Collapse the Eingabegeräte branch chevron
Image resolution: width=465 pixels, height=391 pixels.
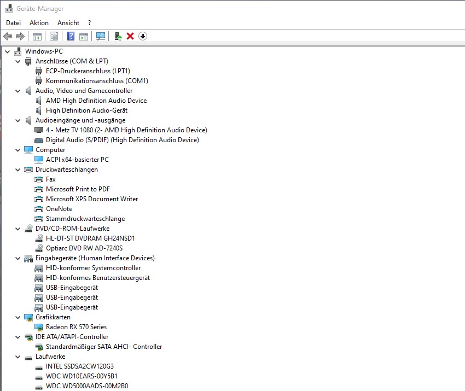pyautogui.click(x=18, y=258)
